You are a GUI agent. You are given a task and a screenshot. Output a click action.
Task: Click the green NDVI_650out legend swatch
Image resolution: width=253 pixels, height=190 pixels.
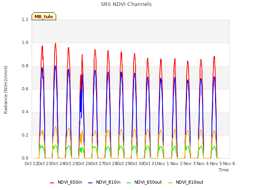pos(128,182)
